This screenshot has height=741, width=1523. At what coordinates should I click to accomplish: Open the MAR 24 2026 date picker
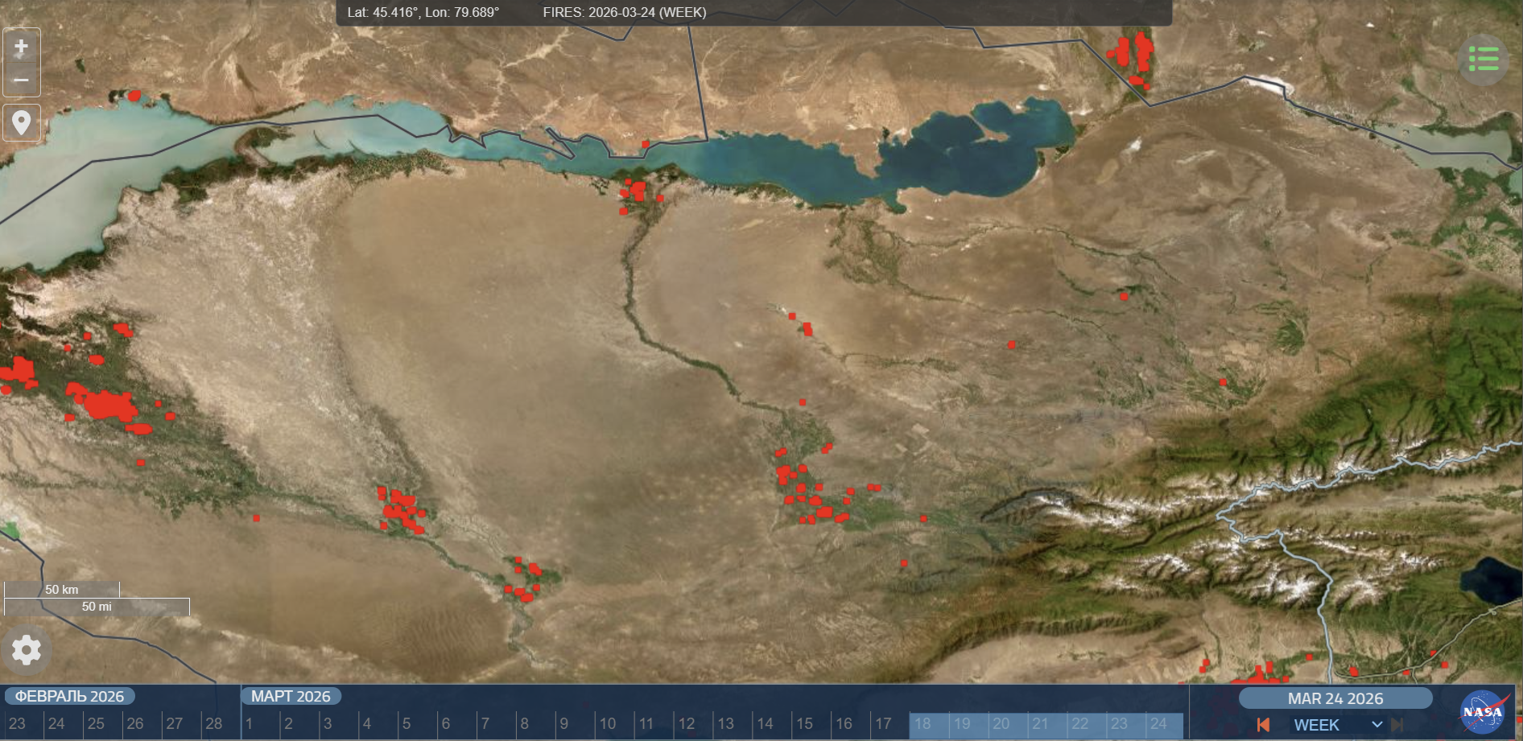coord(1335,698)
